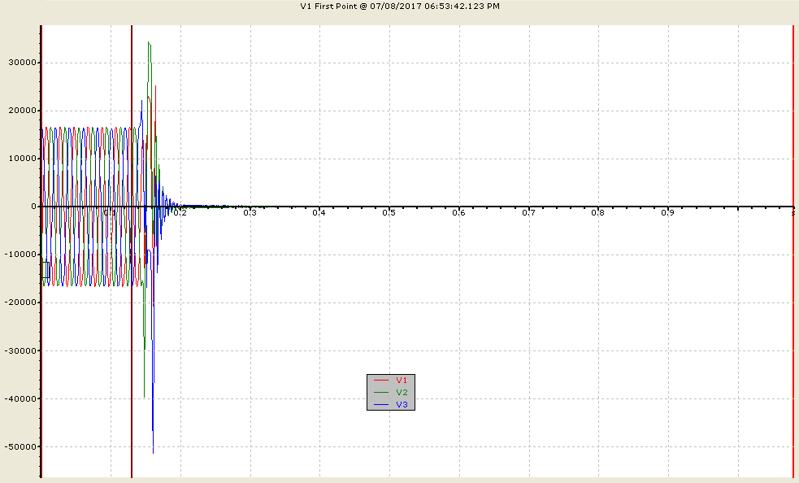Screen dimensions: 799x483
Task: Click the 0.2 x-axis tick label
Action: click(180, 213)
